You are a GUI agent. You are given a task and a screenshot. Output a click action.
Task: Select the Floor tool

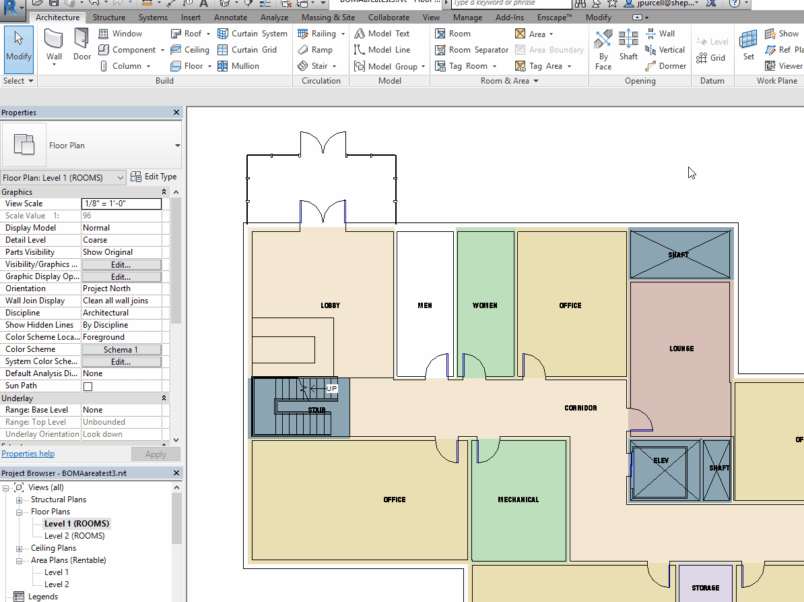187,65
